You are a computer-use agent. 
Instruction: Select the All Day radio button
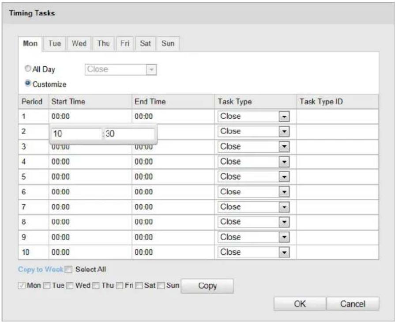pos(28,68)
